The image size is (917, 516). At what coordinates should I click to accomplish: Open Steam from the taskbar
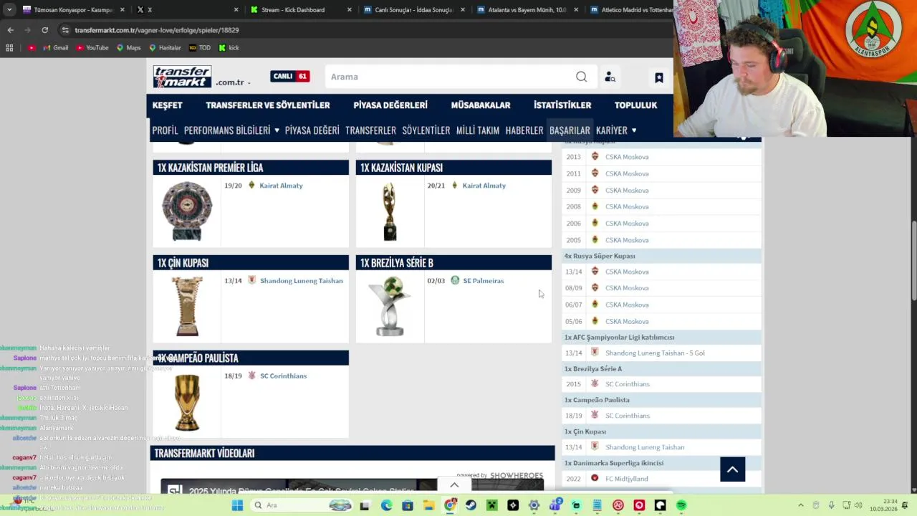(471, 505)
